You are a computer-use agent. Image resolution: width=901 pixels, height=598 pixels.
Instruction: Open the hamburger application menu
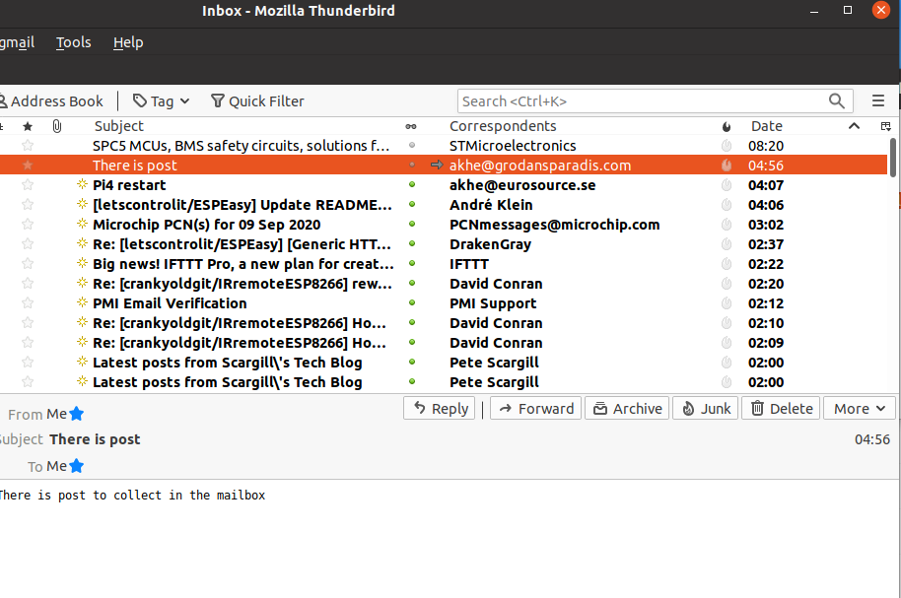click(x=878, y=101)
